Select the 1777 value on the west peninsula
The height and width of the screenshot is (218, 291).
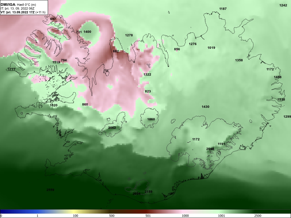12,69
